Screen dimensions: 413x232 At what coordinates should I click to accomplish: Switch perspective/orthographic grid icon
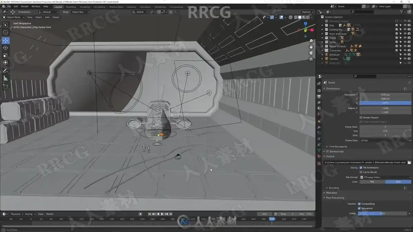coord(311,59)
